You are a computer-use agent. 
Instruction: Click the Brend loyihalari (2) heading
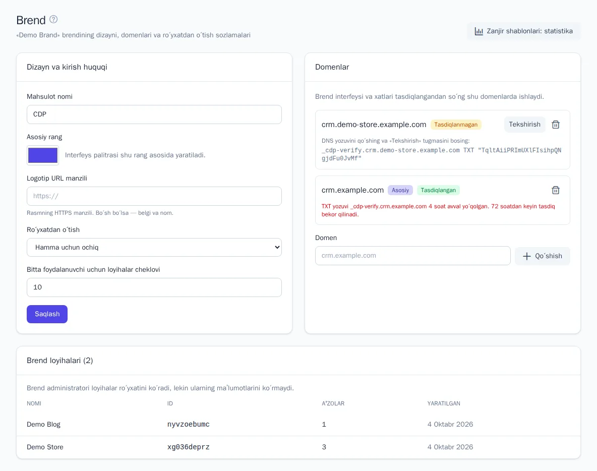(x=60, y=361)
